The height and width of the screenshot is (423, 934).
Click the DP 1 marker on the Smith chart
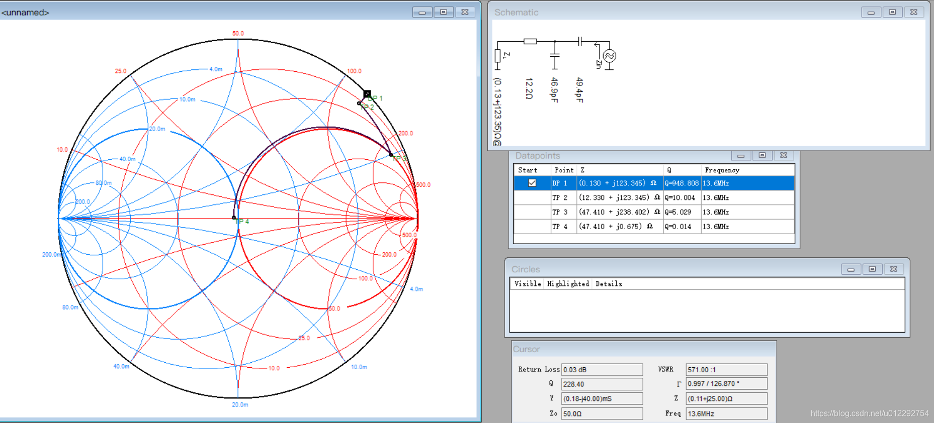point(367,94)
